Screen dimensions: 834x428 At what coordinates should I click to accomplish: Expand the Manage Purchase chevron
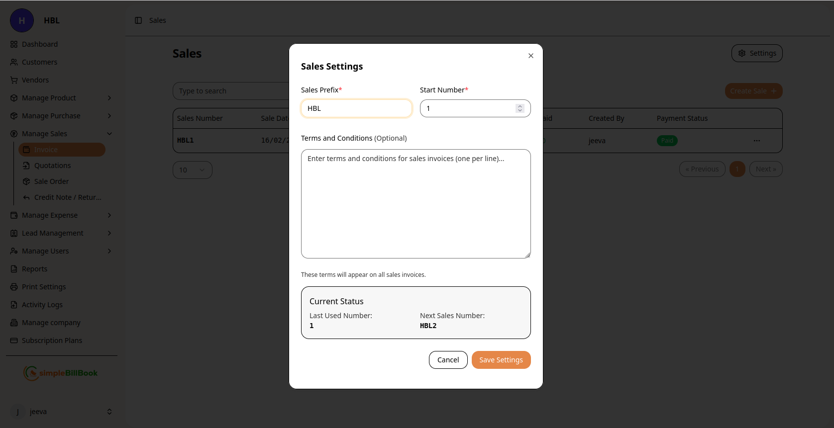pos(109,116)
